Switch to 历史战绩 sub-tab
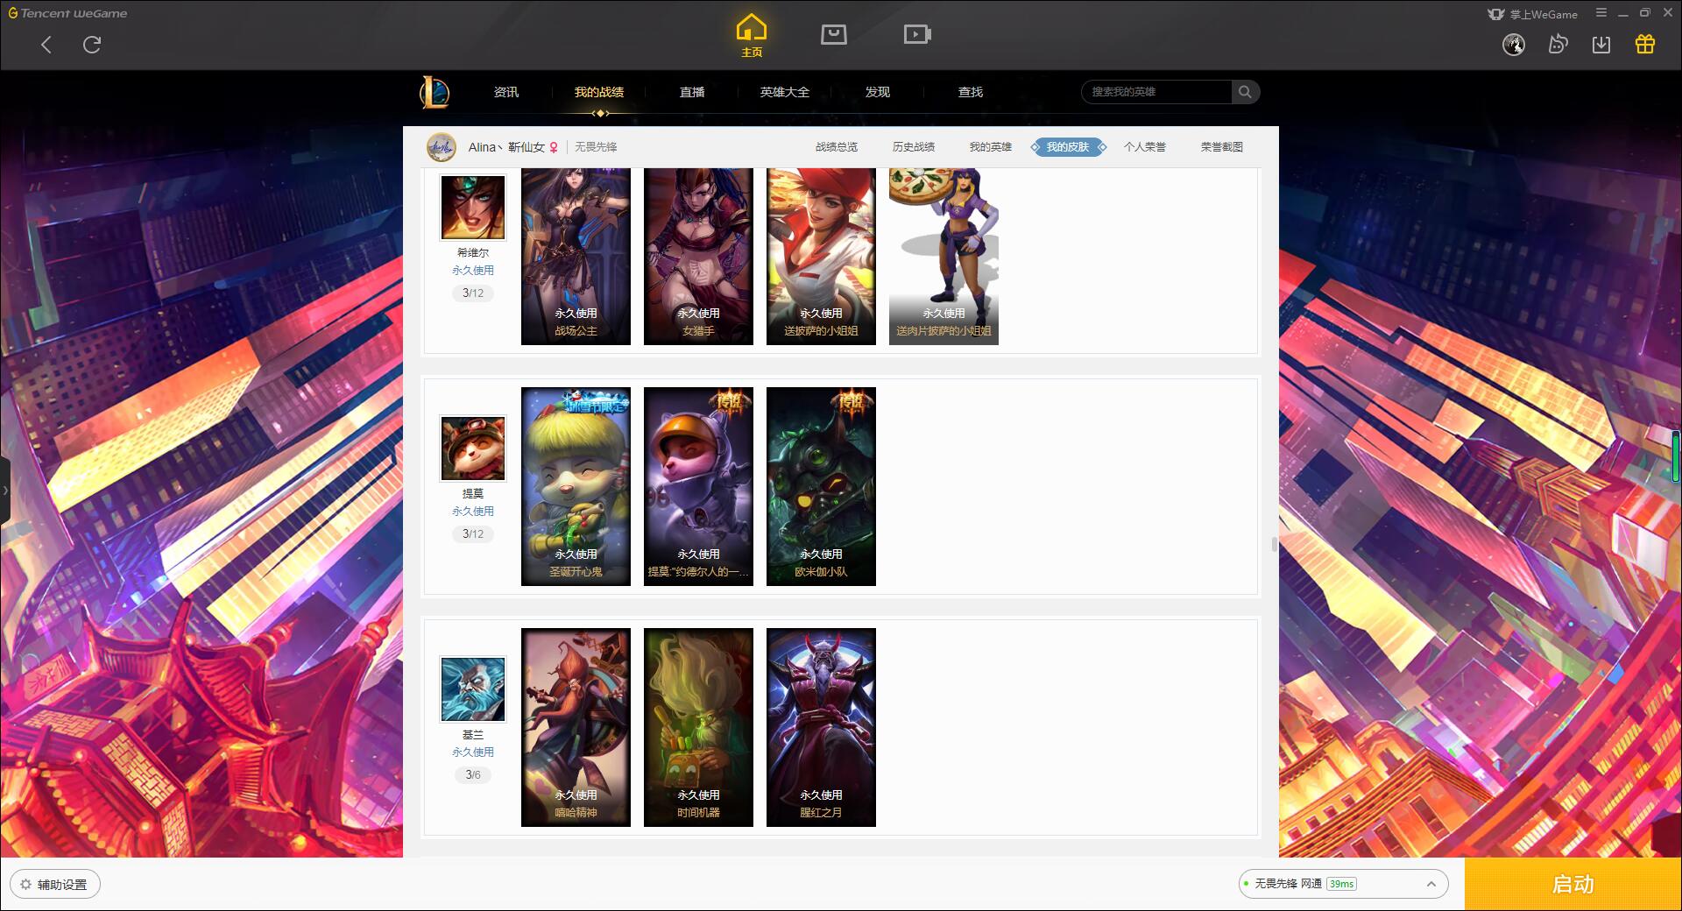This screenshot has height=911, width=1682. click(914, 147)
